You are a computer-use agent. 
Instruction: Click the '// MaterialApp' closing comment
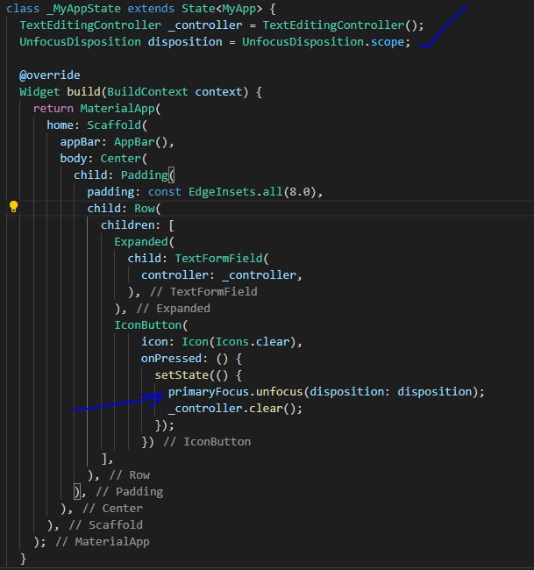pyautogui.click(x=103, y=542)
